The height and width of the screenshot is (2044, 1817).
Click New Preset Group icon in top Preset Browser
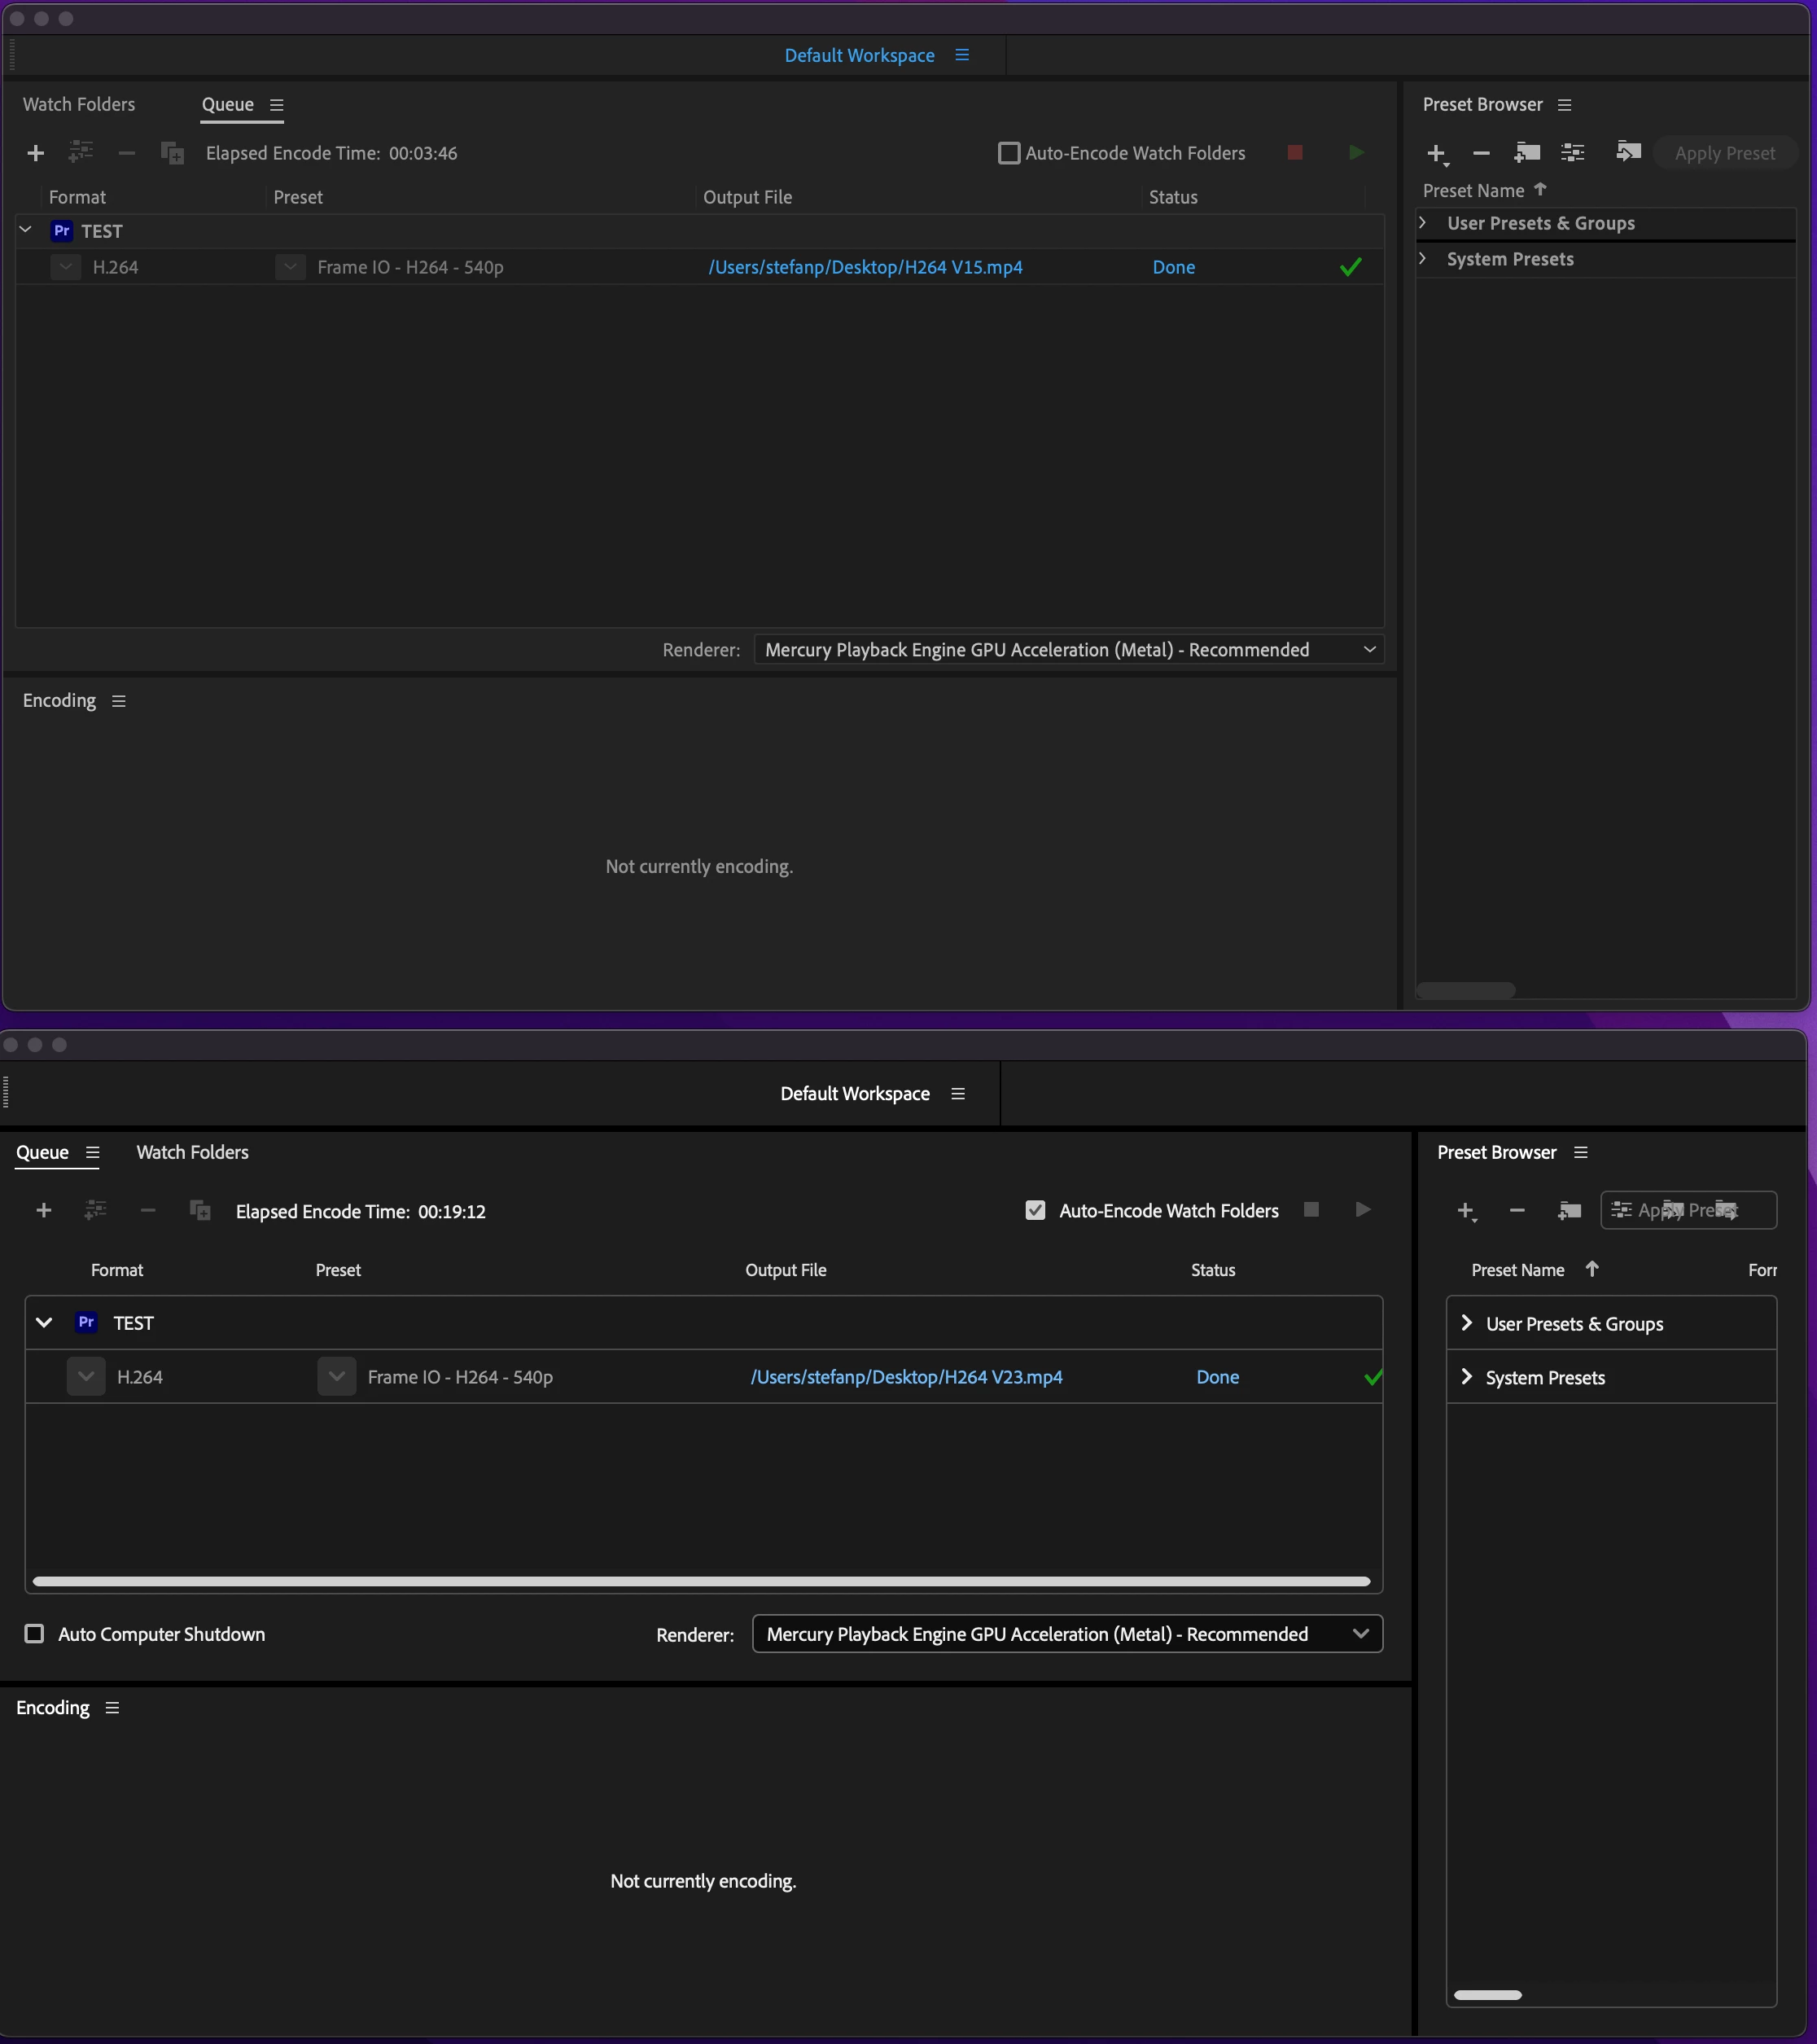(1526, 153)
